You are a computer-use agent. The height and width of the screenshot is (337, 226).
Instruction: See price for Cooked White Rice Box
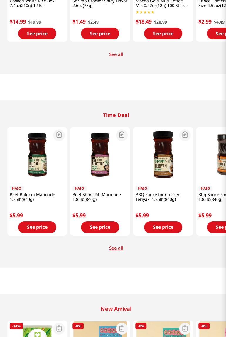(x=37, y=34)
